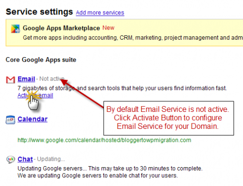Click the Gmail envelope icon
The width and height of the screenshot is (243, 186).
click(11, 80)
